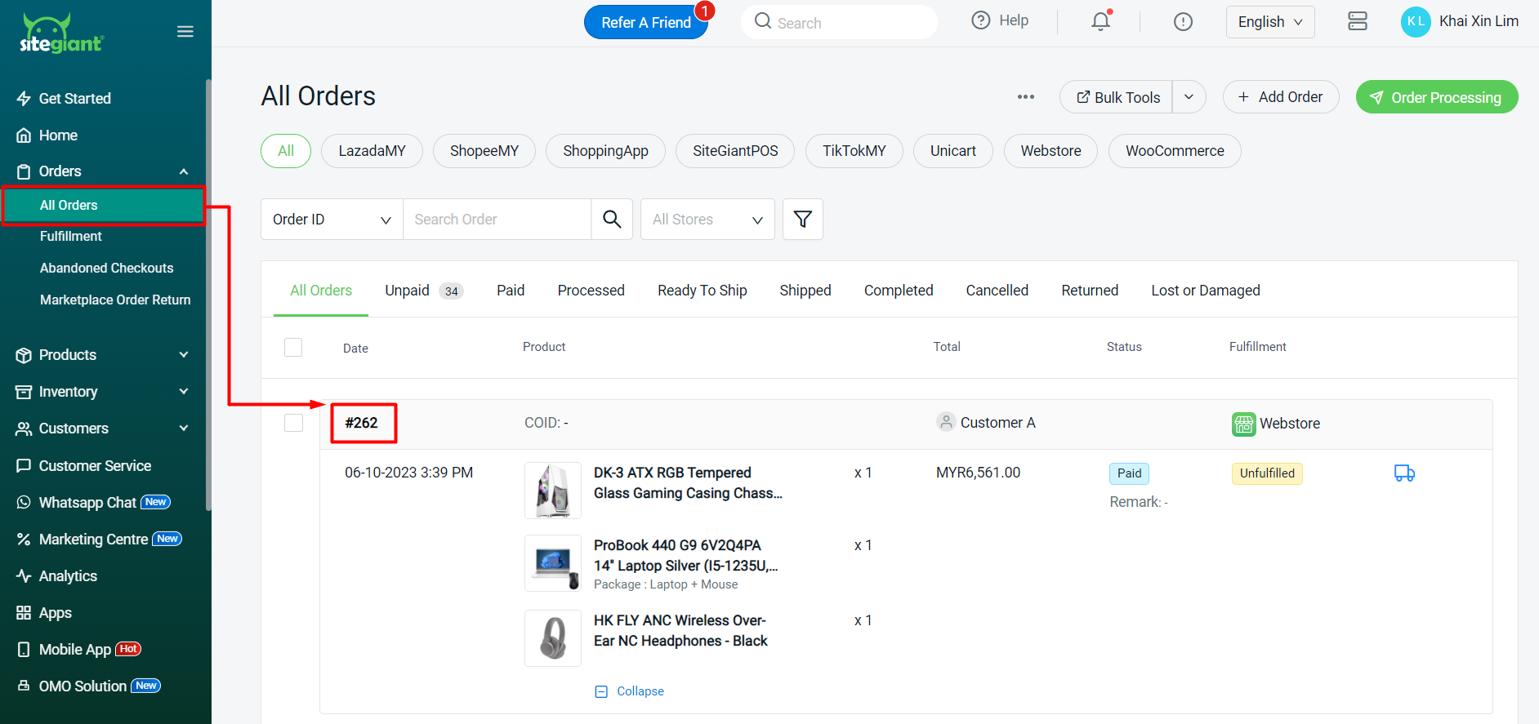Filter by WooCommerce channel

tap(1175, 151)
